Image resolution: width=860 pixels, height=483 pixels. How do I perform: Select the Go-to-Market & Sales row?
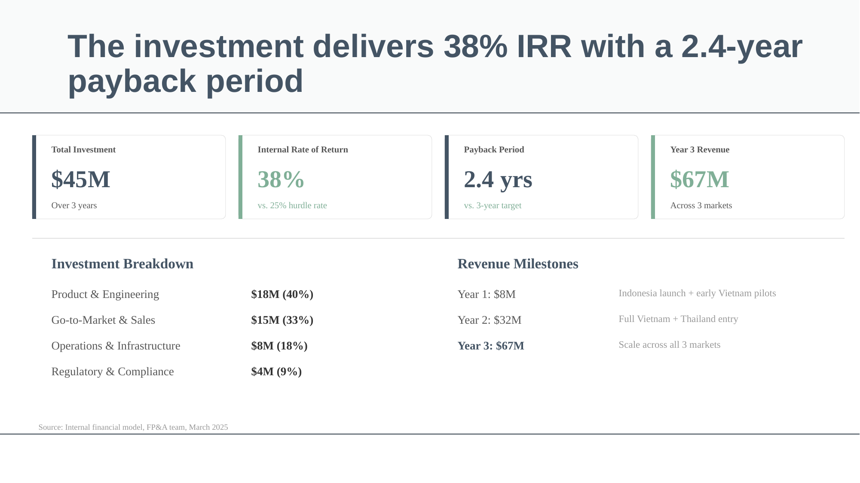tap(103, 320)
